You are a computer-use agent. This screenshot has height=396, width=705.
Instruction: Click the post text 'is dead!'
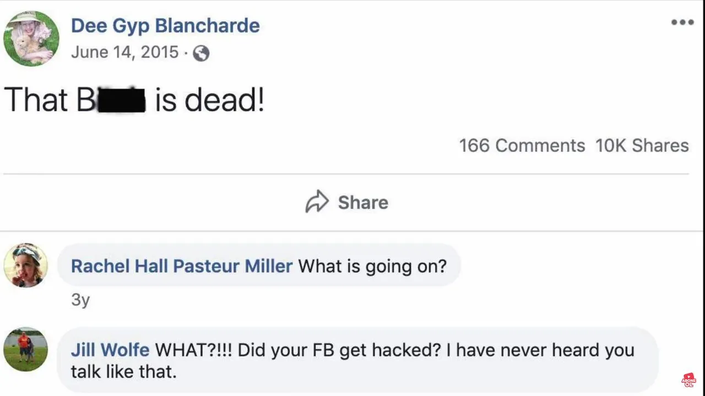point(209,101)
